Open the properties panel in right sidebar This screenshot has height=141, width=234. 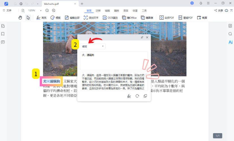(230, 26)
